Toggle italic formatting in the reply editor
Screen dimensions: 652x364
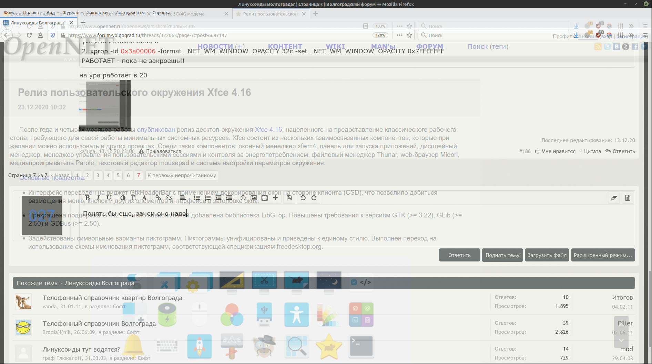(98, 198)
